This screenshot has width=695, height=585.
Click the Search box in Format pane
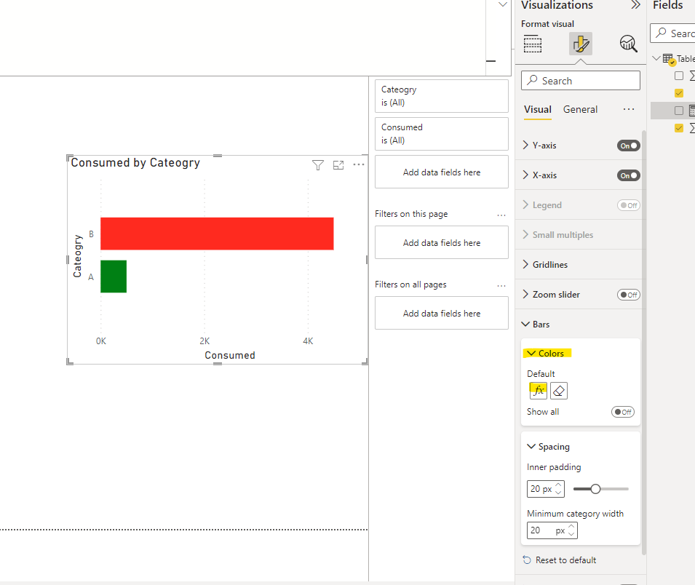(x=581, y=81)
